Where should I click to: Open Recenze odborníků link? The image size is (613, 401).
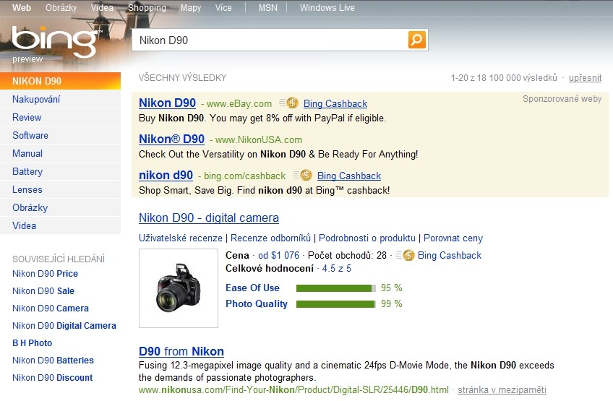270,238
